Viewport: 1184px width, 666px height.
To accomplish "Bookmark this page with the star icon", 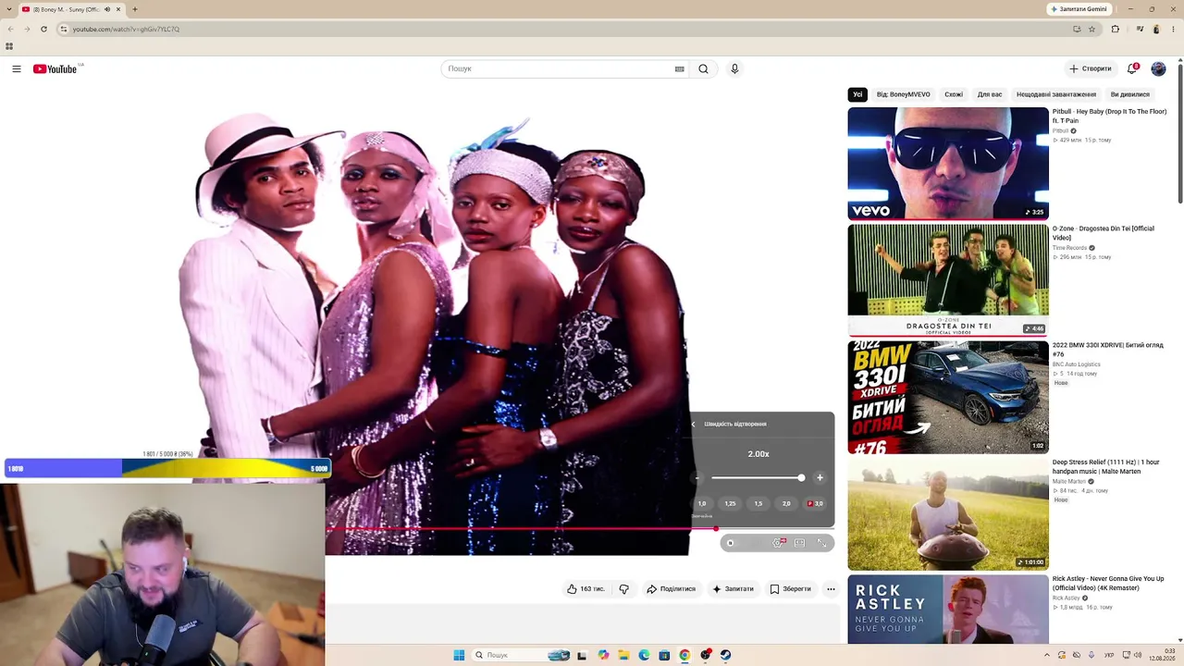I will (1091, 29).
